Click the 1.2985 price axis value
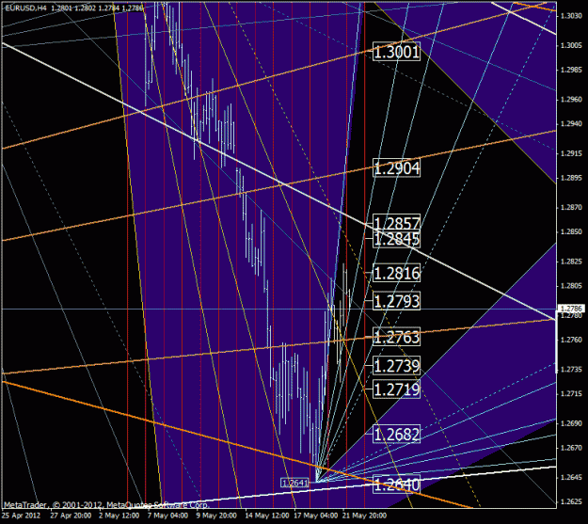The height and width of the screenshot is (524, 588). 571,70
